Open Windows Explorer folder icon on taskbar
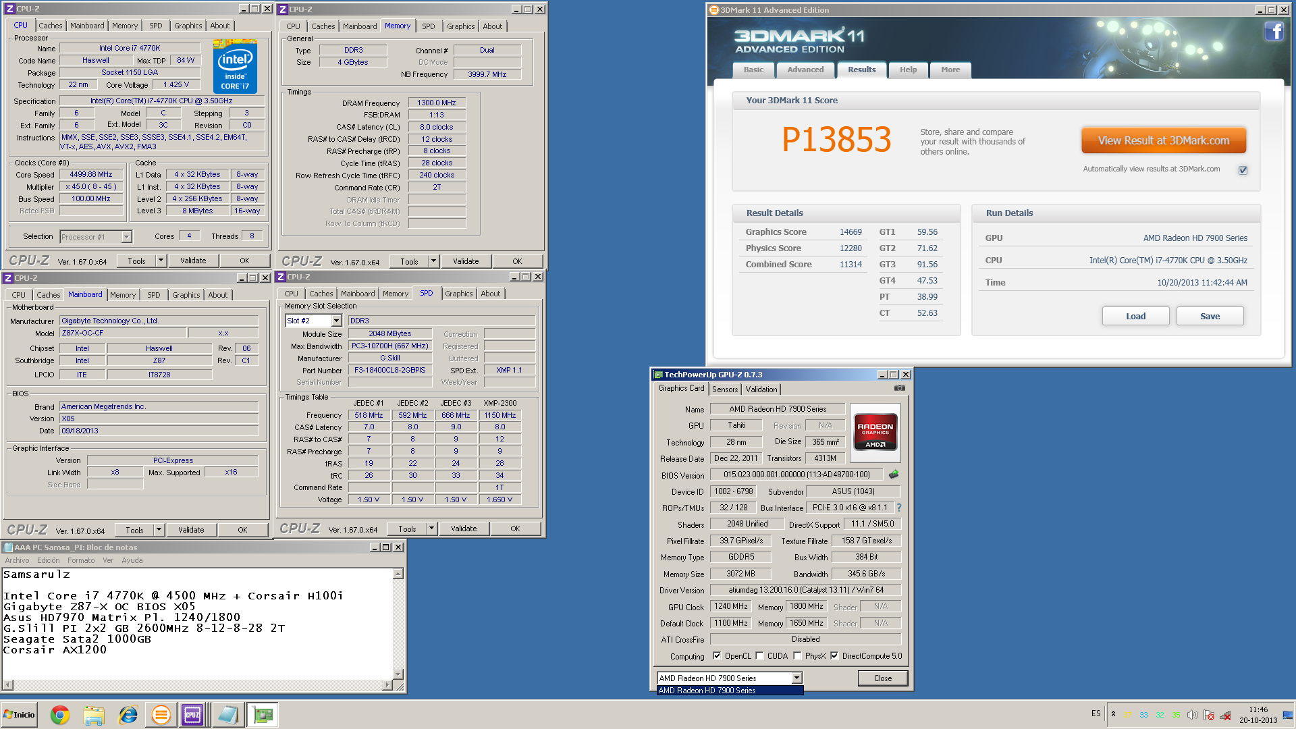Screen dimensions: 1296x729 (94, 715)
